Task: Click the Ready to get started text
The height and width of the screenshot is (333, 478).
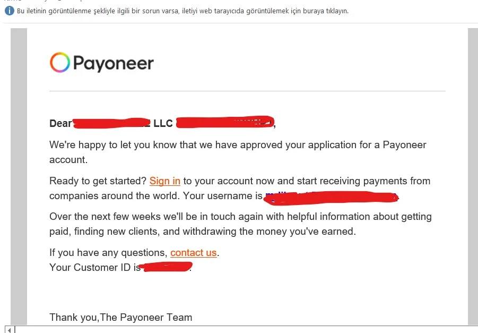Action: [98, 181]
